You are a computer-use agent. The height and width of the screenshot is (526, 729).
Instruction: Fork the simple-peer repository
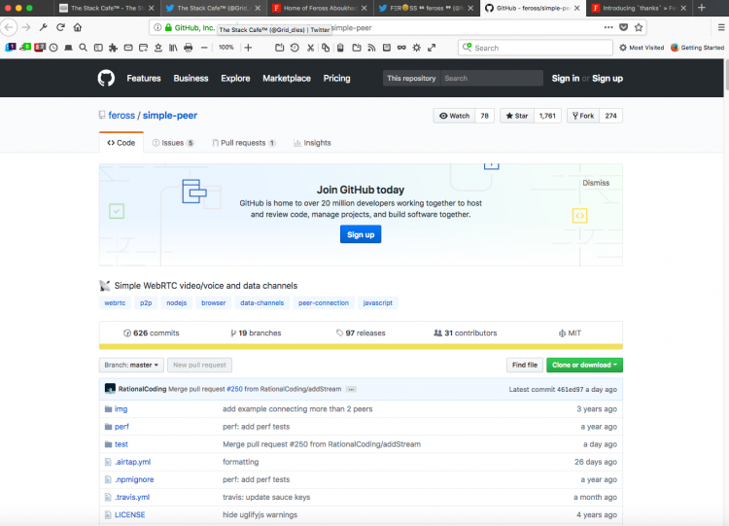tap(583, 116)
